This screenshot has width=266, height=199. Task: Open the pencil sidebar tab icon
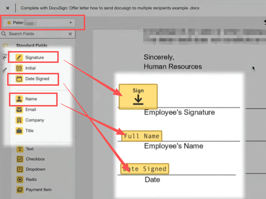[x=5, y=70]
